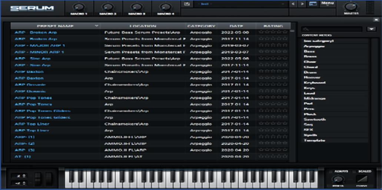Filter presets by Bass category
Image resolution: width=382 pixels, height=190 pixels.
tap(335, 51)
